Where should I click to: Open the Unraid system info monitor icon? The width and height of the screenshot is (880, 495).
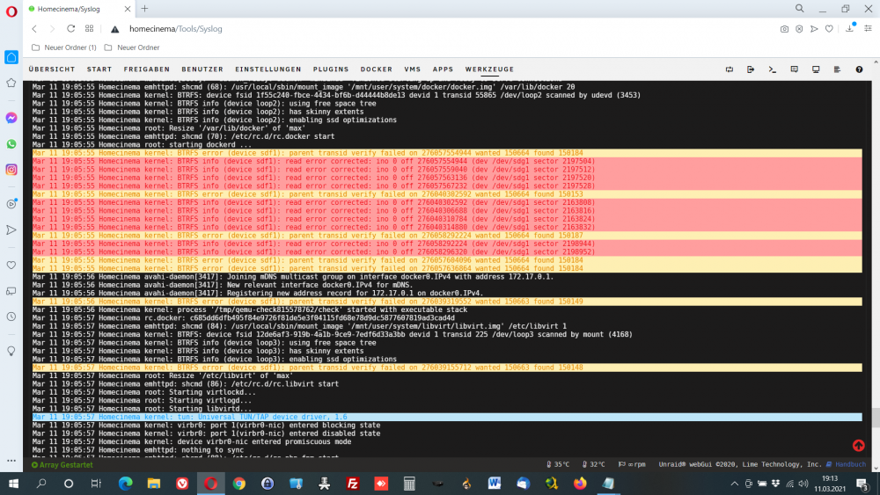816,69
